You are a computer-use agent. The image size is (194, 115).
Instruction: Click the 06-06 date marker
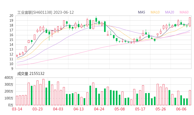click(x=181, y=109)
